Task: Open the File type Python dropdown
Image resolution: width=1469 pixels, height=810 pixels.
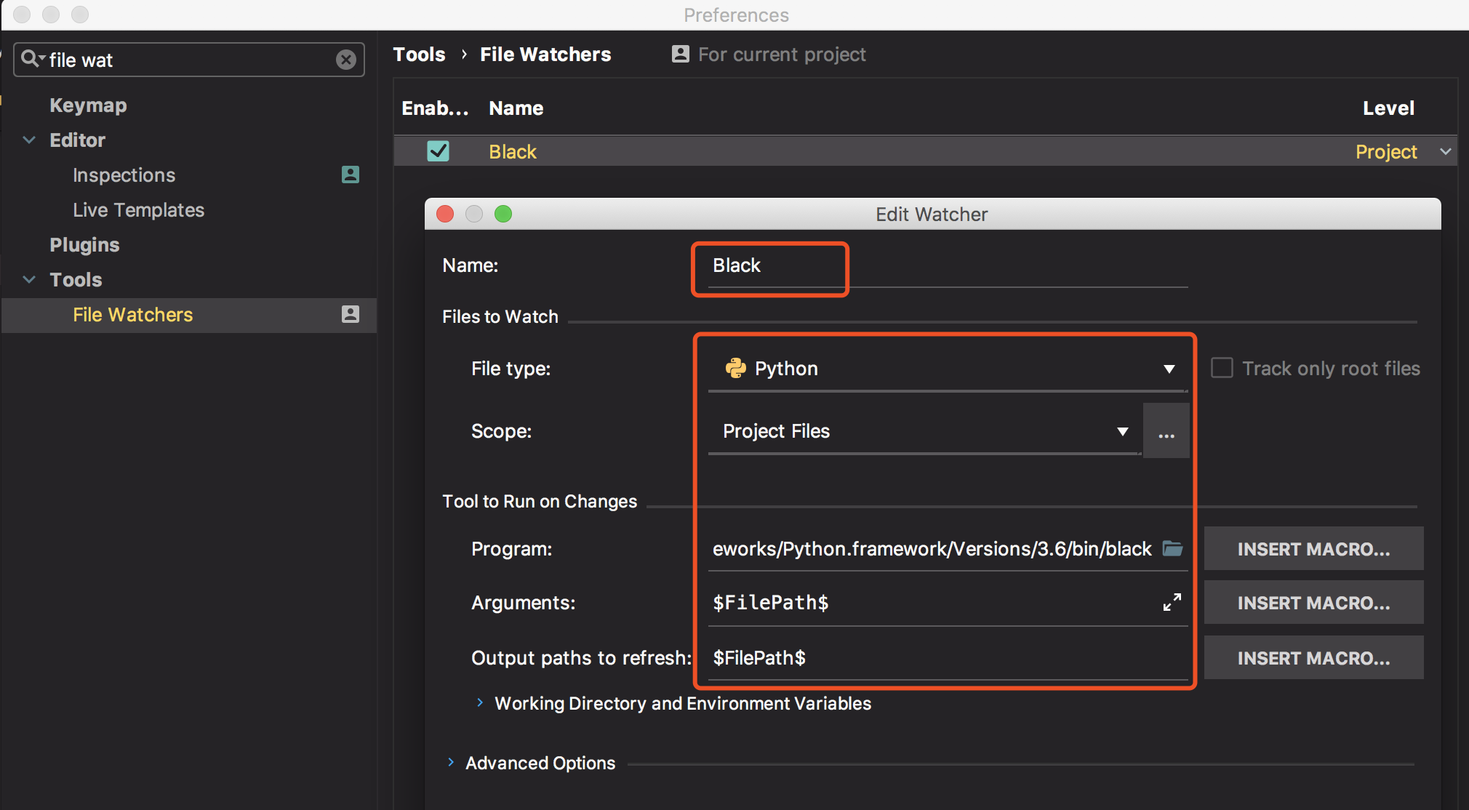Action: click(x=1168, y=369)
